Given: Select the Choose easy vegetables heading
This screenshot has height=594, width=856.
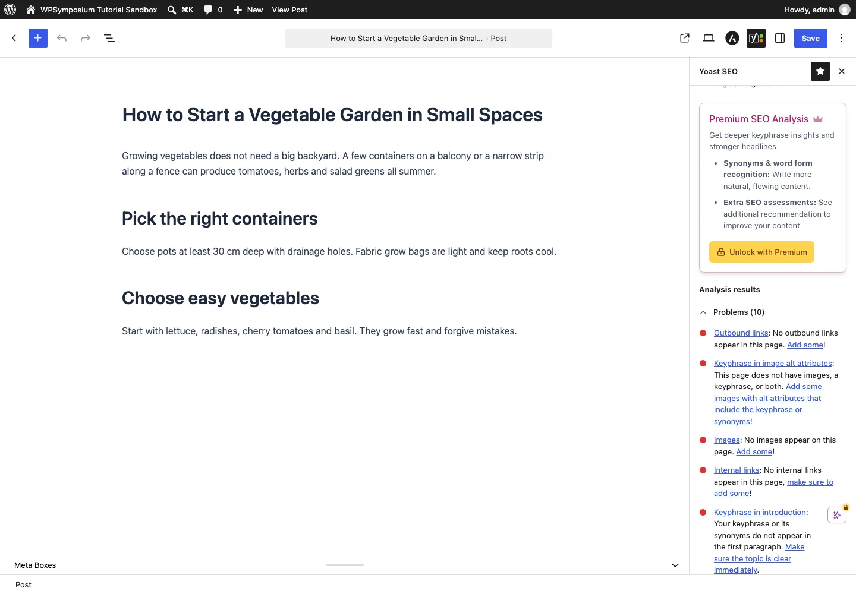Looking at the screenshot, I should 221,298.
